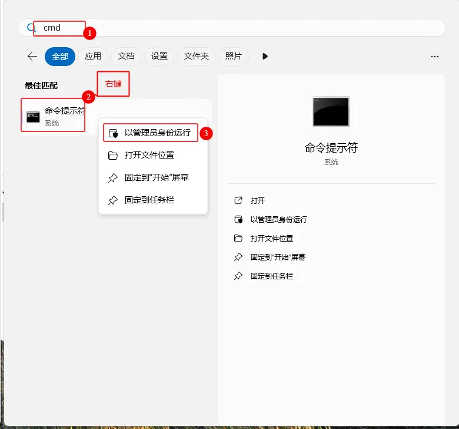459x429 pixels.
Task: Choose 以管理员身份运行 in the context menu
Action: click(x=157, y=133)
